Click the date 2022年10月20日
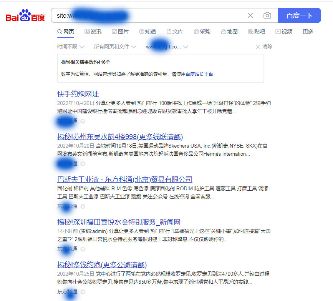The height and width of the screenshot is (301, 333). (76, 146)
